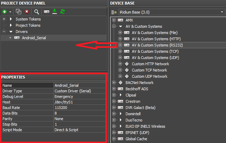The width and height of the screenshot is (226, 143).
Task: Click the Beckhoff ADS device icon
Action: [121, 89]
